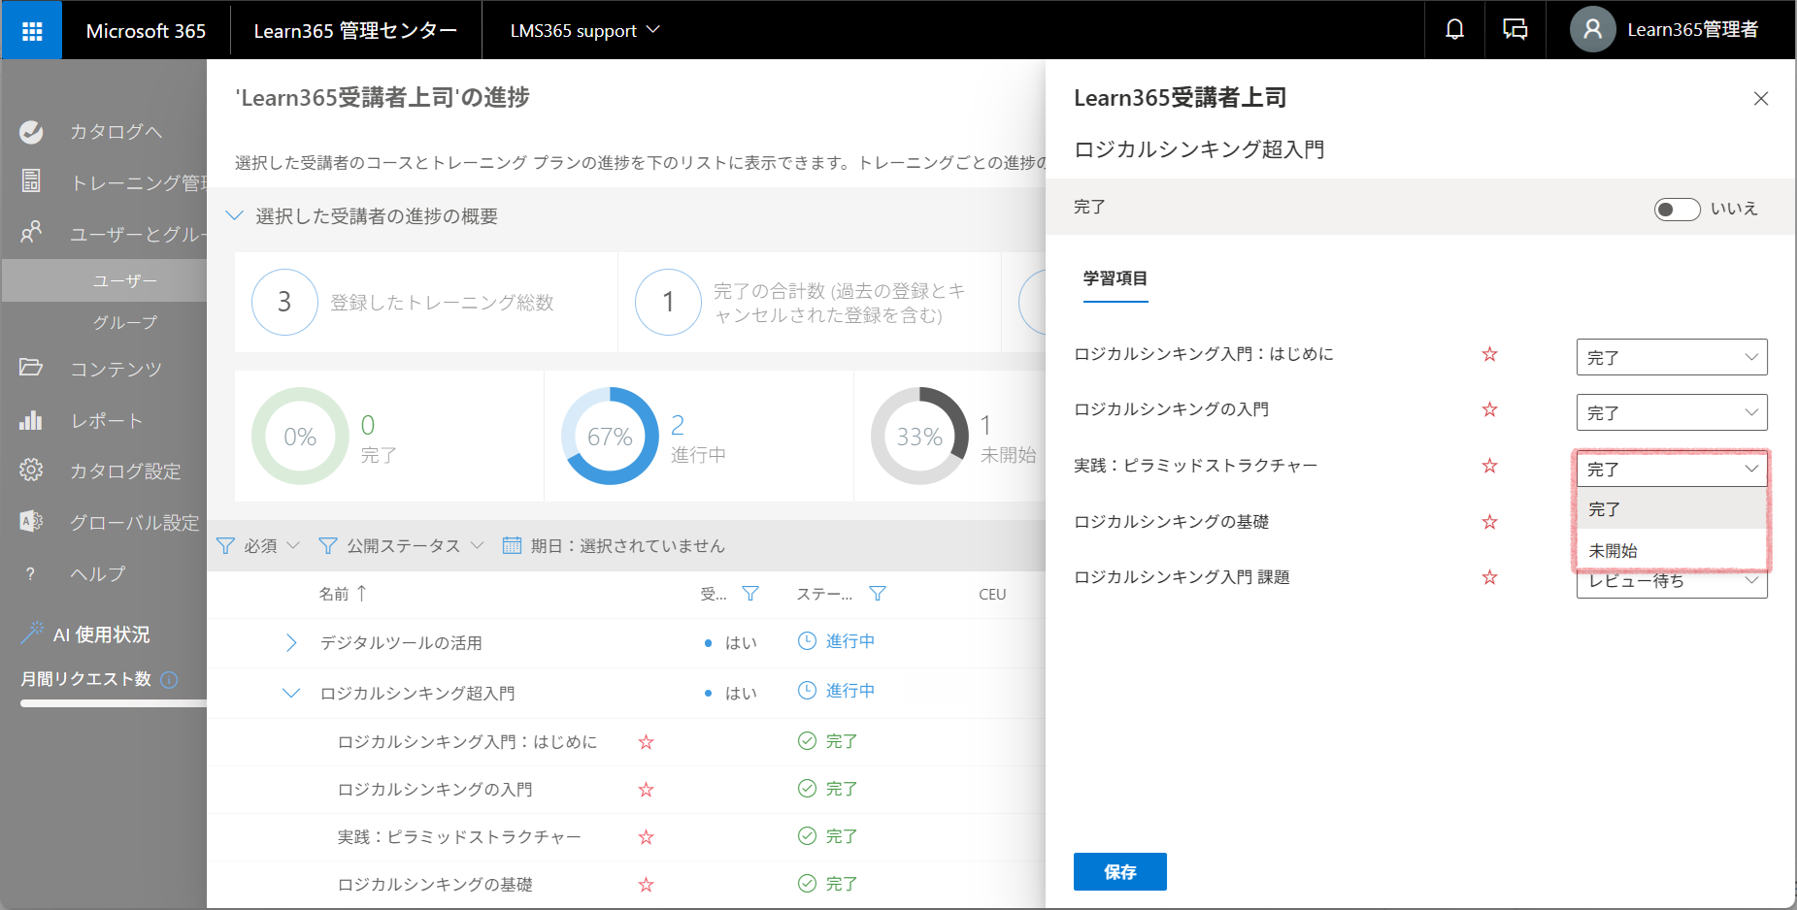
Task: Open Learn365 管理センター header link
Action: (x=355, y=30)
